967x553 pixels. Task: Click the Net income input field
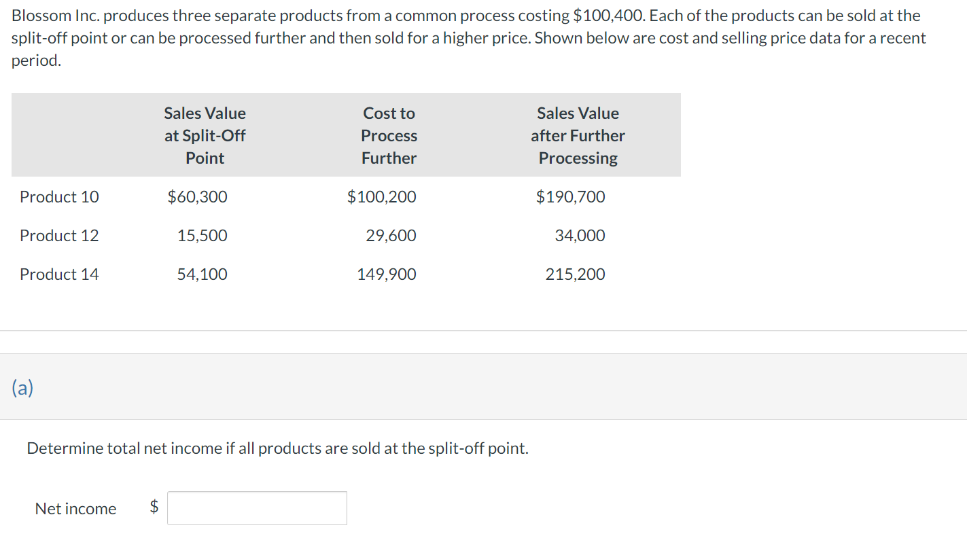257,508
